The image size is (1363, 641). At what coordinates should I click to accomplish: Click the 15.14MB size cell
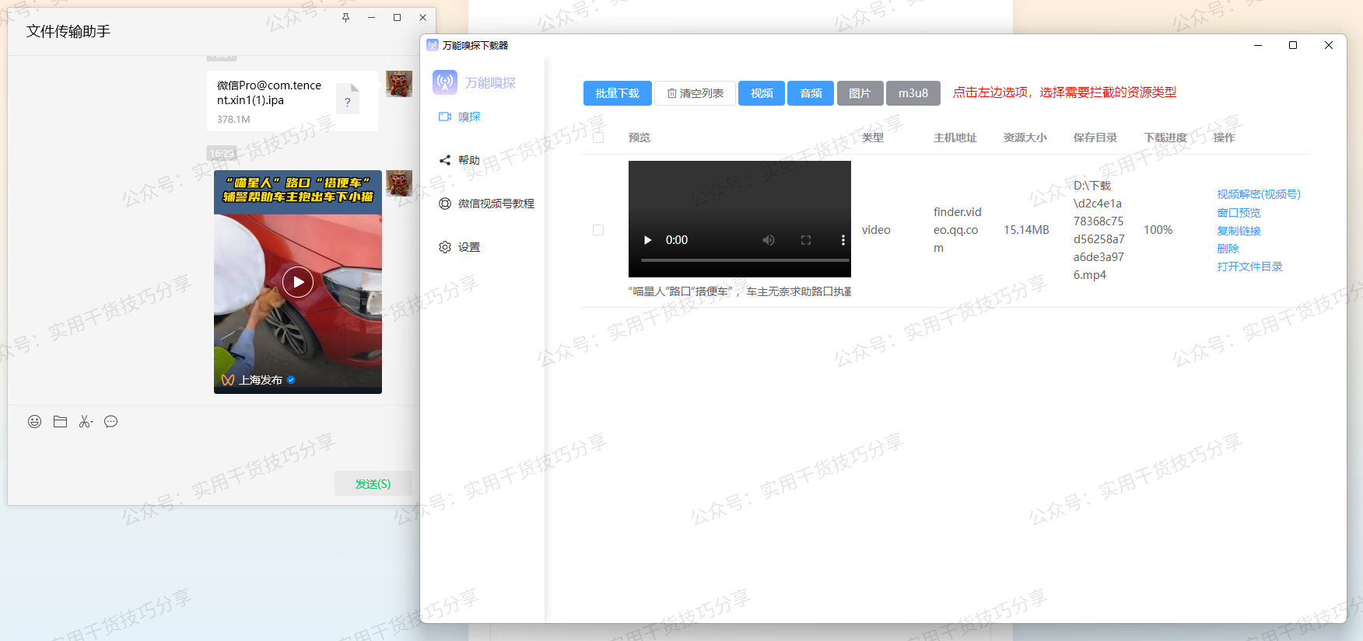click(1026, 230)
